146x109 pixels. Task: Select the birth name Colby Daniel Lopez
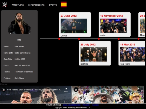[x=22, y=53]
